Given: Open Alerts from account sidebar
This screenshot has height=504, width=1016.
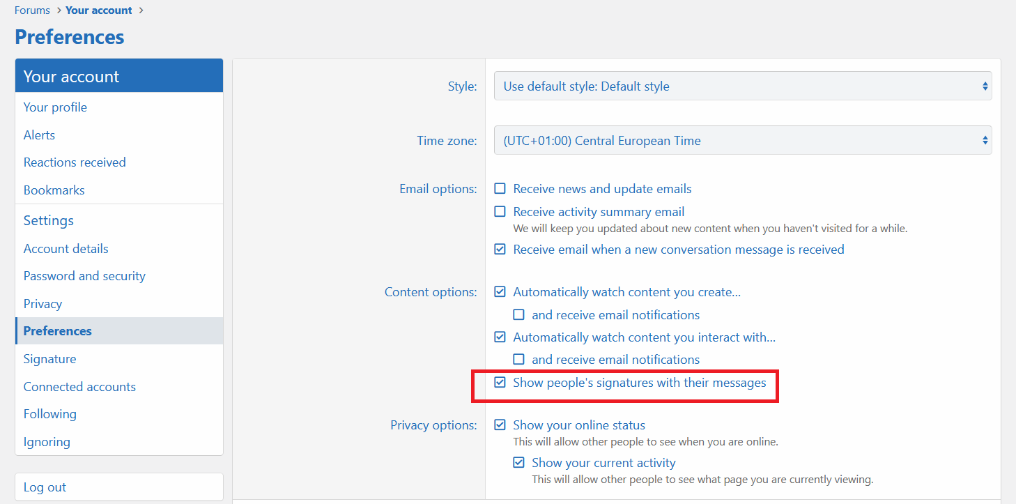Looking at the screenshot, I should tap(39, 135).
